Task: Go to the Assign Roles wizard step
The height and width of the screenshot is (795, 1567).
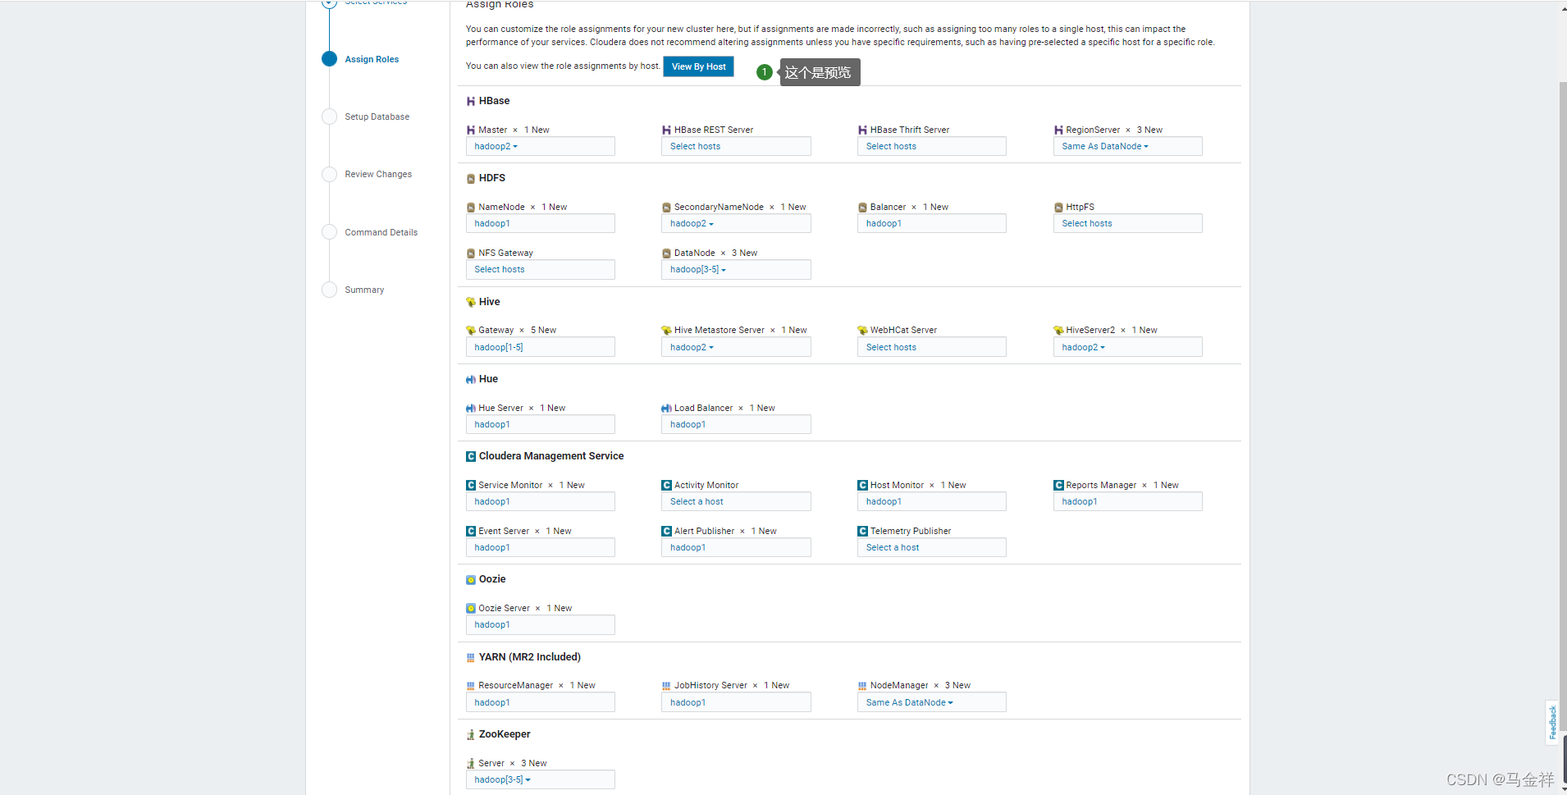Action: click(372, 59)
